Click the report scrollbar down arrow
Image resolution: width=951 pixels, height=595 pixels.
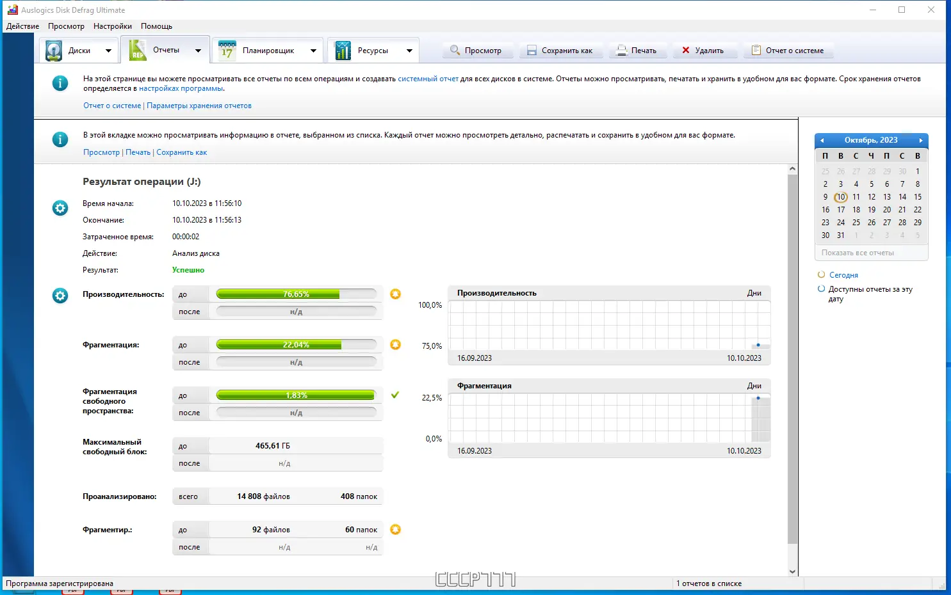(792, 571)
